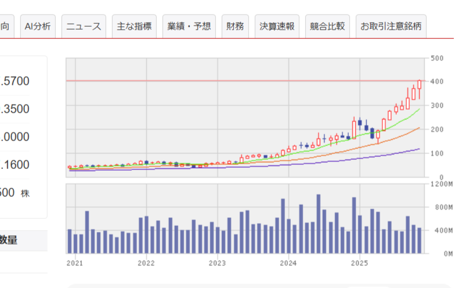Click the tallest volume bar in mid-2024
This screenshot has width=476, height=288.
(x=318, y=224)
